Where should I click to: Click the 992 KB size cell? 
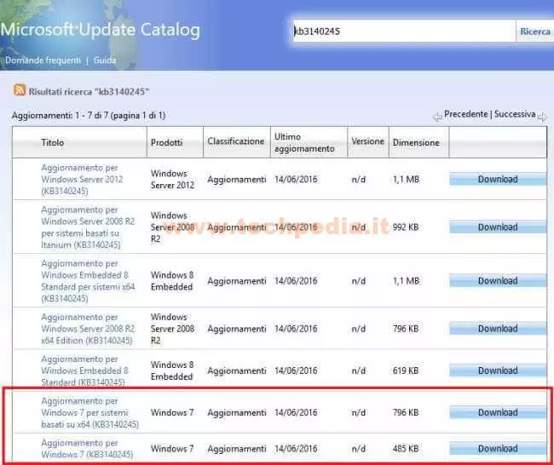pos(406,227)
